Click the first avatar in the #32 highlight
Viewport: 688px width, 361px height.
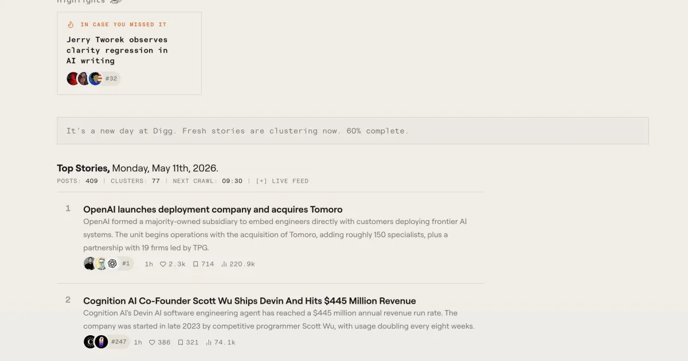(x=73, y=79)
